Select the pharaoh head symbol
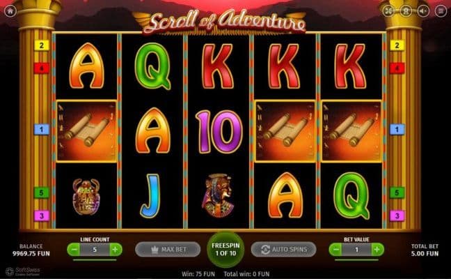 tap(219, 195)
